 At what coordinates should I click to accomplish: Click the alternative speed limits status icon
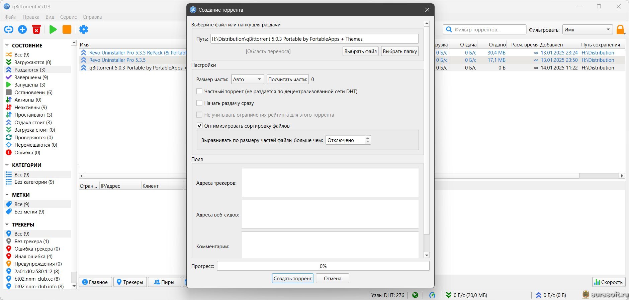point(432,295)
